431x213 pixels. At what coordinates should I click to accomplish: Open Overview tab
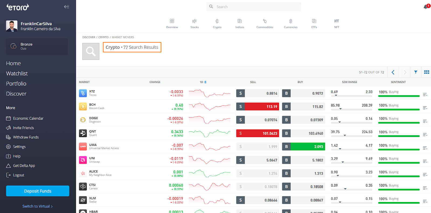(x=172, y=24)
